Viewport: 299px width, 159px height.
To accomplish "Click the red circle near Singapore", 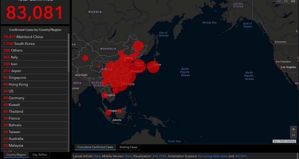I will tap(108, 112).
